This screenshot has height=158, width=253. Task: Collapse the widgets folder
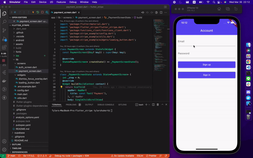[x=21, y=75]
